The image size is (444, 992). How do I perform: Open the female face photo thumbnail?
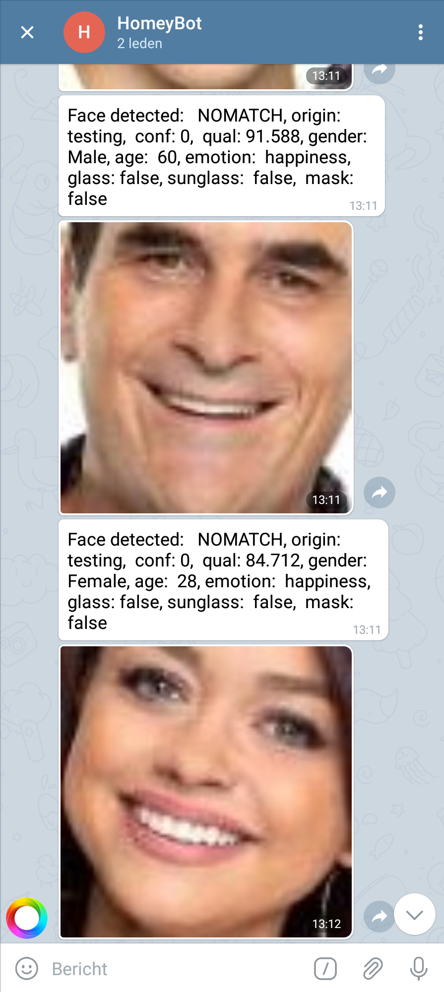point(206,792)
